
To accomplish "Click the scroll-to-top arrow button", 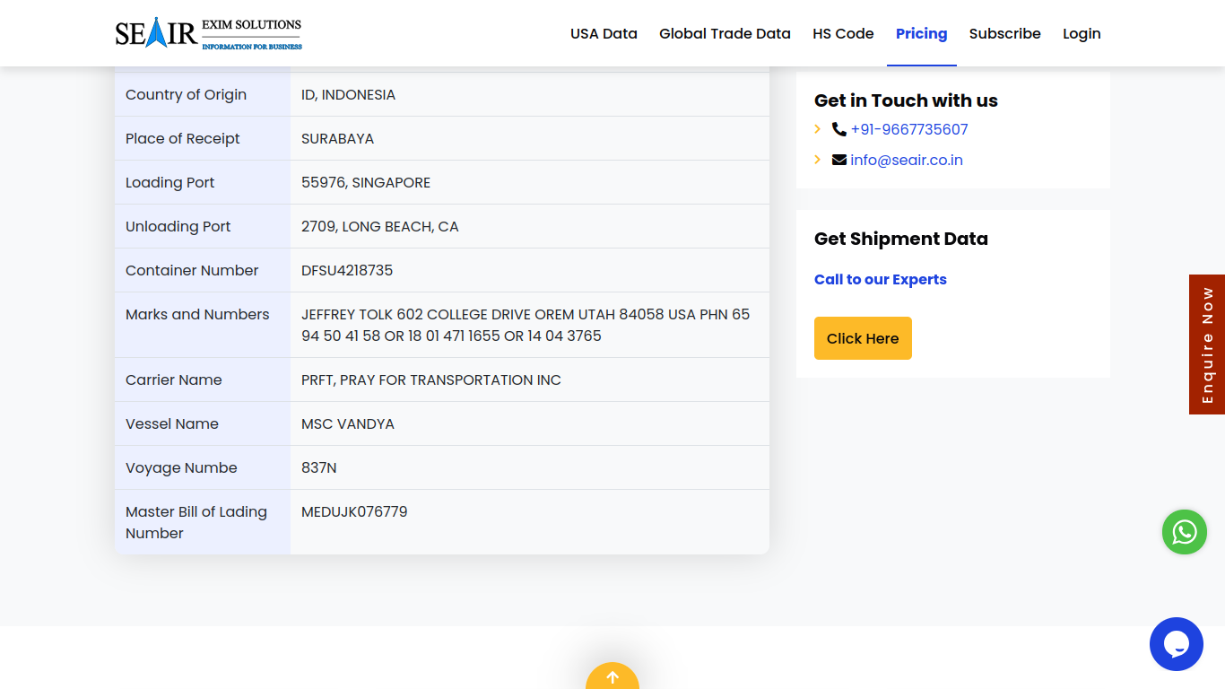I will pyautogui.click(x=612, y=676).
